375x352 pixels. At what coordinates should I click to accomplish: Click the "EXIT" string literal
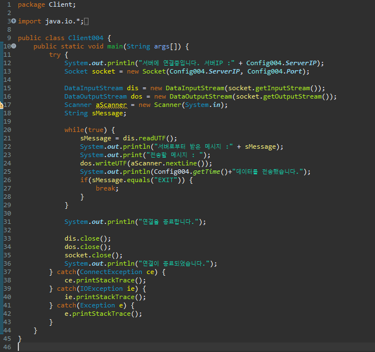pyautogui.click(x=166, y=180)
